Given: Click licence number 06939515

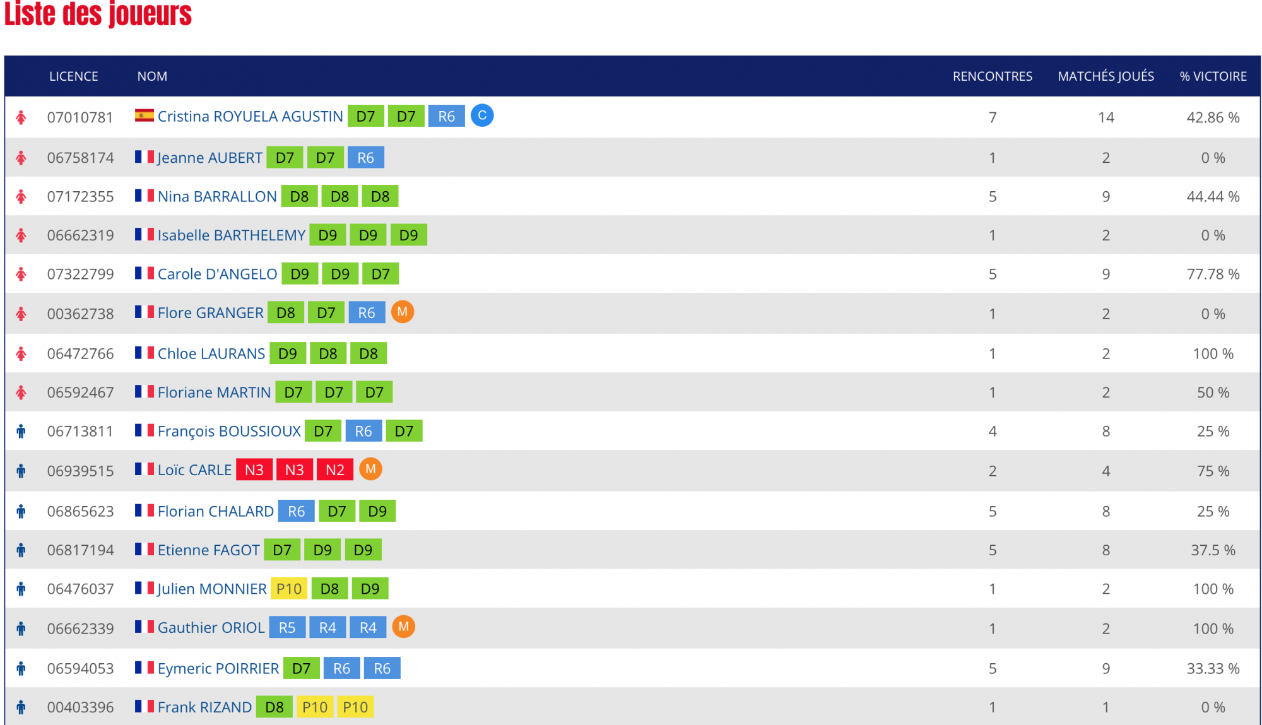Looking at the screenshot, I should (x=81, y=471).
